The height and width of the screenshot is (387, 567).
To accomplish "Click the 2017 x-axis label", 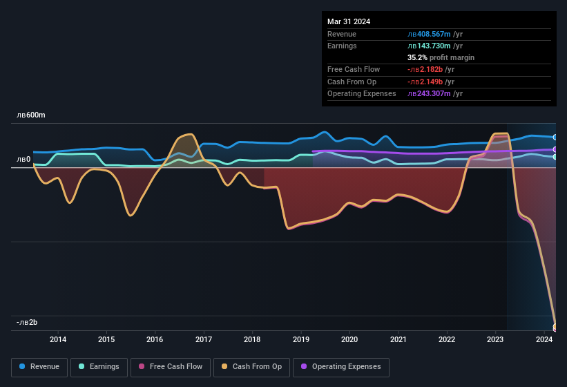I will (x=204, y=339).
